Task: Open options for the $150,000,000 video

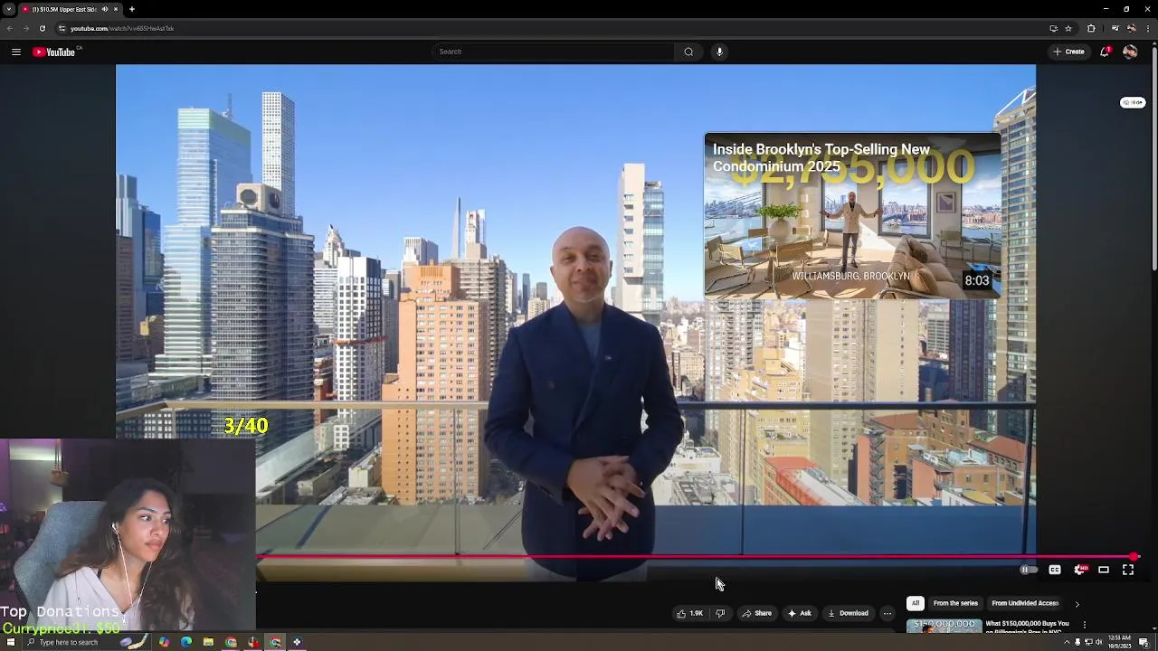Action: (1084, 625)
